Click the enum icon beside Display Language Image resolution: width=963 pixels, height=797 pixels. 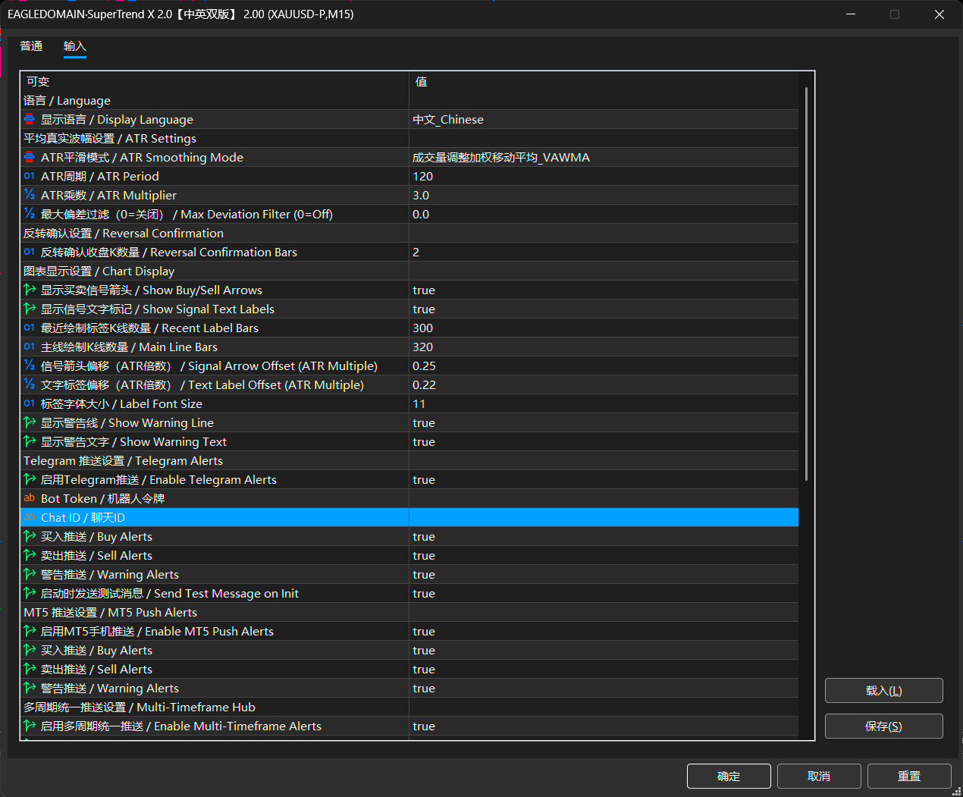pos(29,119)
